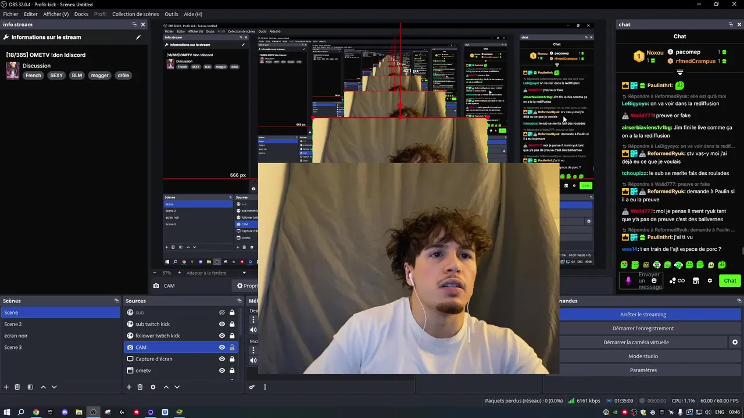This screenshot has height=418, width=744.
Task: Open channel points icon in chat
Action: point(677,280)
